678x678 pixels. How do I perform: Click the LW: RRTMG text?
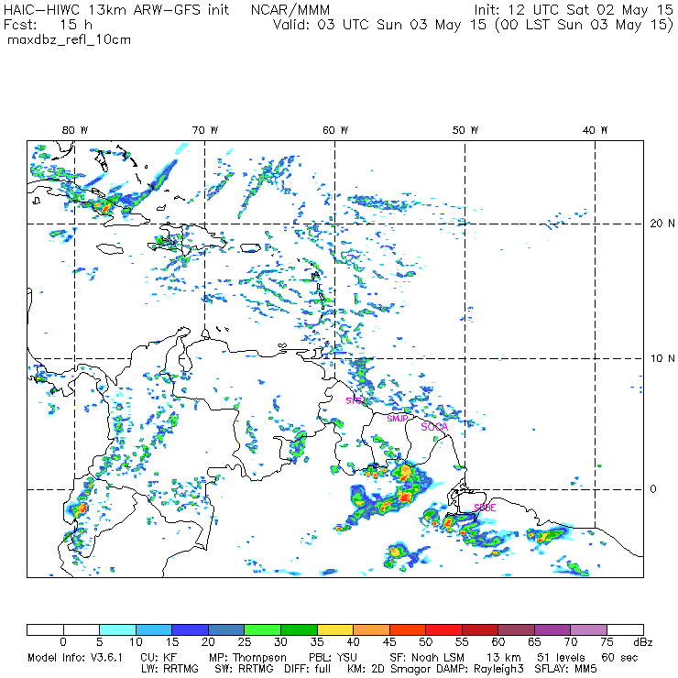(x=169, y=669)
